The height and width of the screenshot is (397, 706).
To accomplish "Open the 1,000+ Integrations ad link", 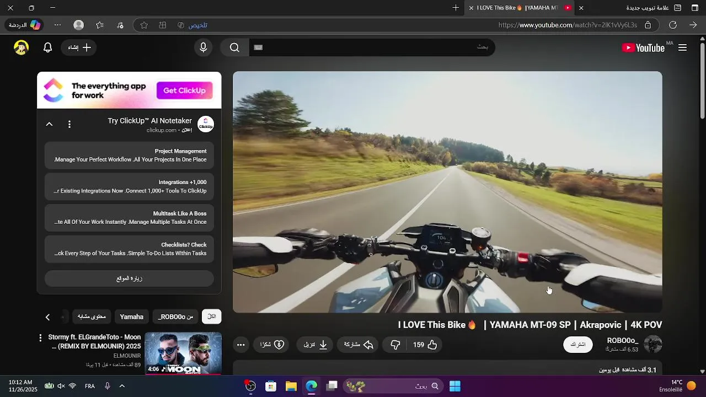I will (x=129, y=187).
